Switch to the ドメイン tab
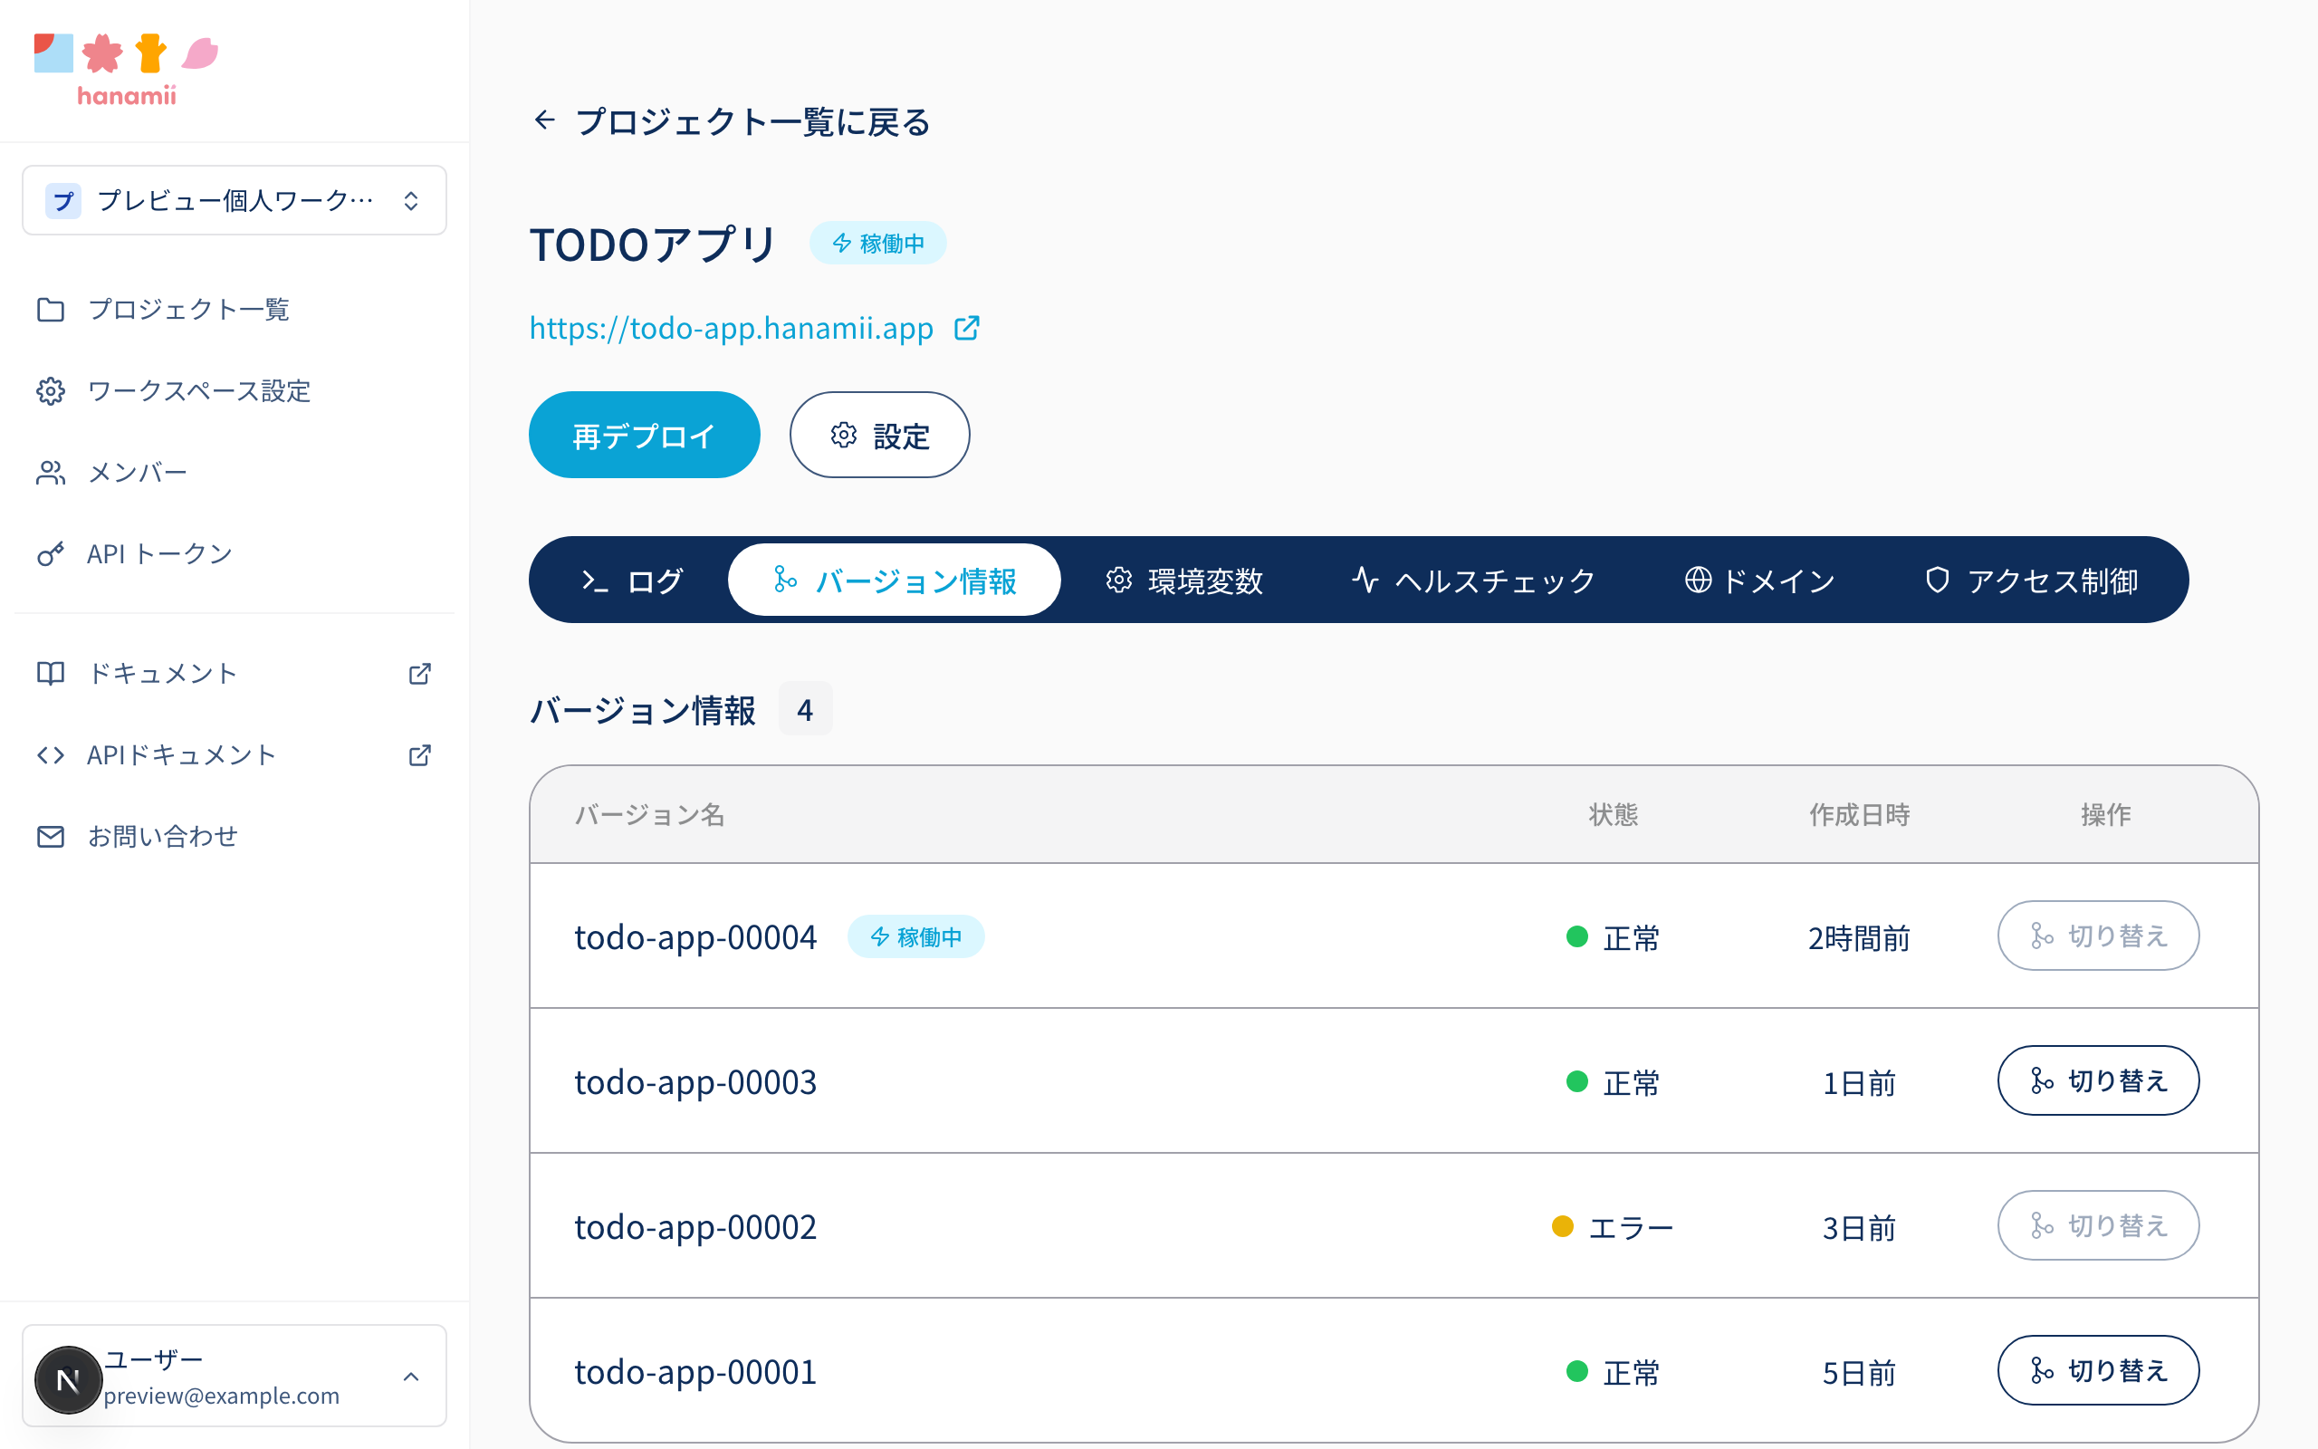Image resolution: width=2318 pixels, height=1449 pixels. (1759, 580)
